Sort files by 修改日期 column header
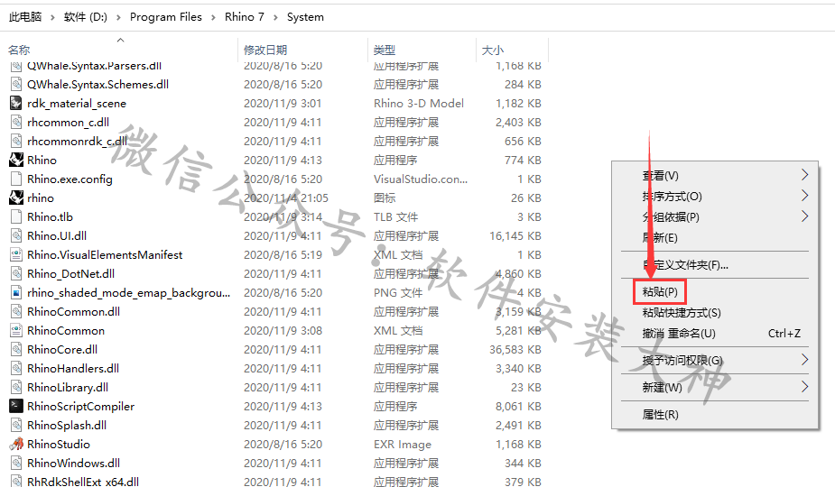Image resolution: width=835 pixels, height=487 pixels. click(265, 50)
